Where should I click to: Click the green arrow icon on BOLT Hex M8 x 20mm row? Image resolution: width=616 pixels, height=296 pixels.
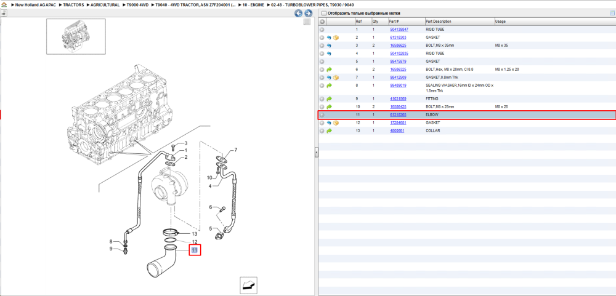tap(329, 70)
